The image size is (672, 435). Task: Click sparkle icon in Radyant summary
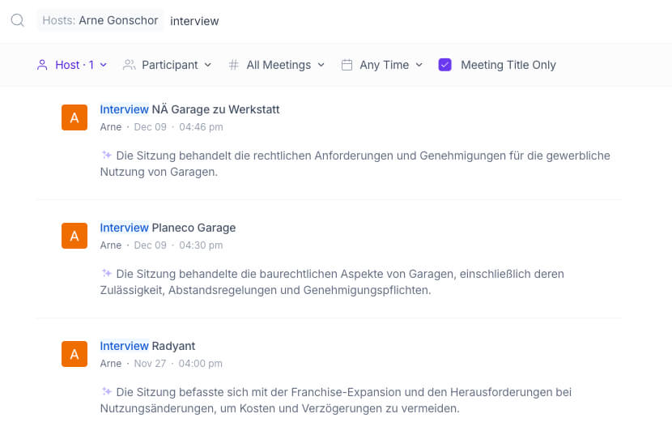[107, 392]
